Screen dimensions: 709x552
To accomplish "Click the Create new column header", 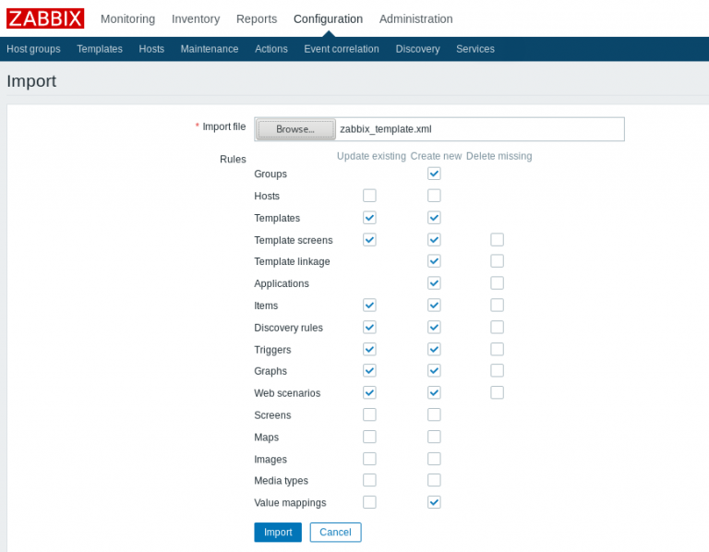I will click(x=436, y=156).
